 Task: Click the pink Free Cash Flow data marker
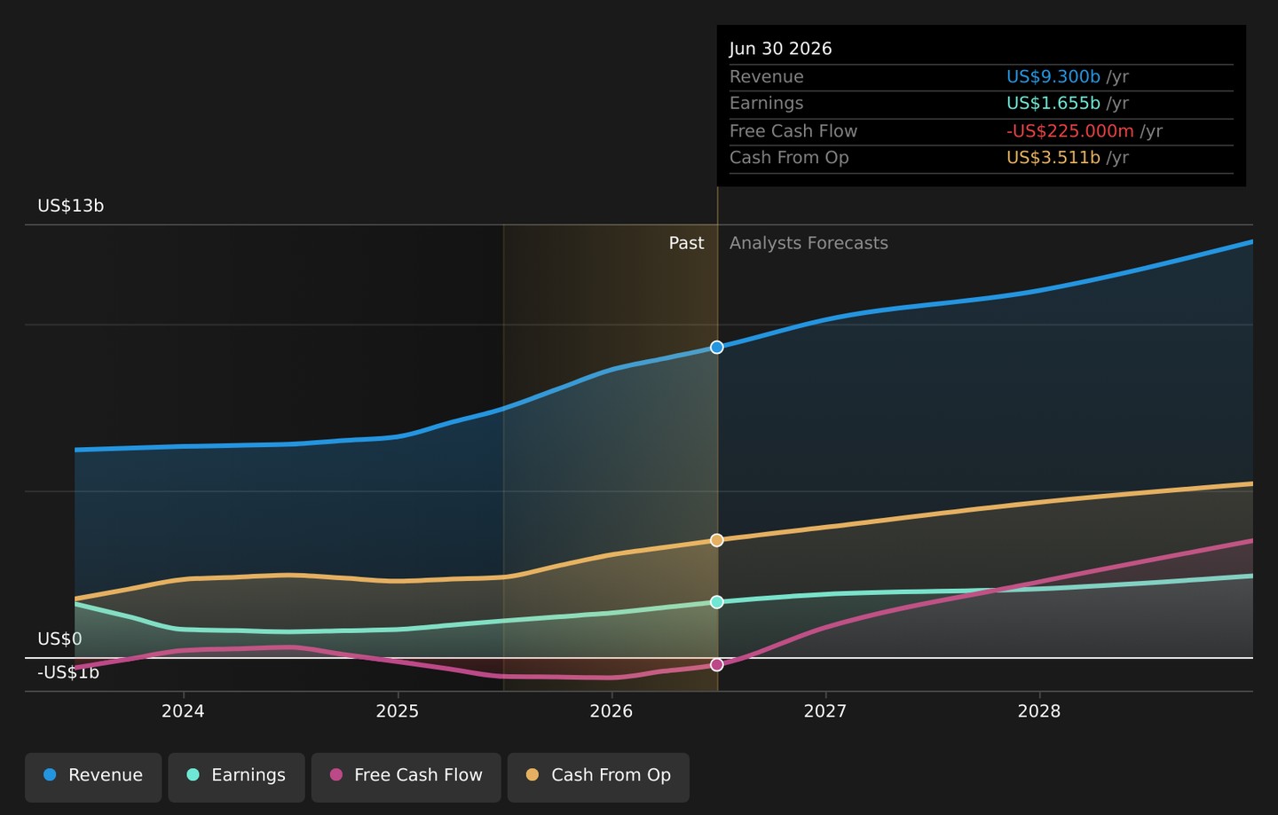click(x=717, y=664)
